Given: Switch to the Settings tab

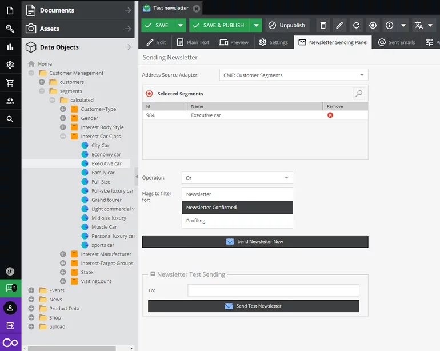Looking at the screenshot, I should pos(274,42).
